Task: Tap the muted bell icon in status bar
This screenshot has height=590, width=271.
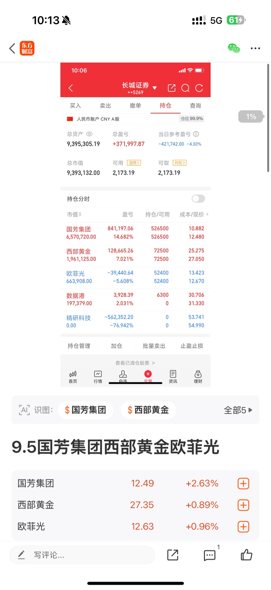Action: 66,21
